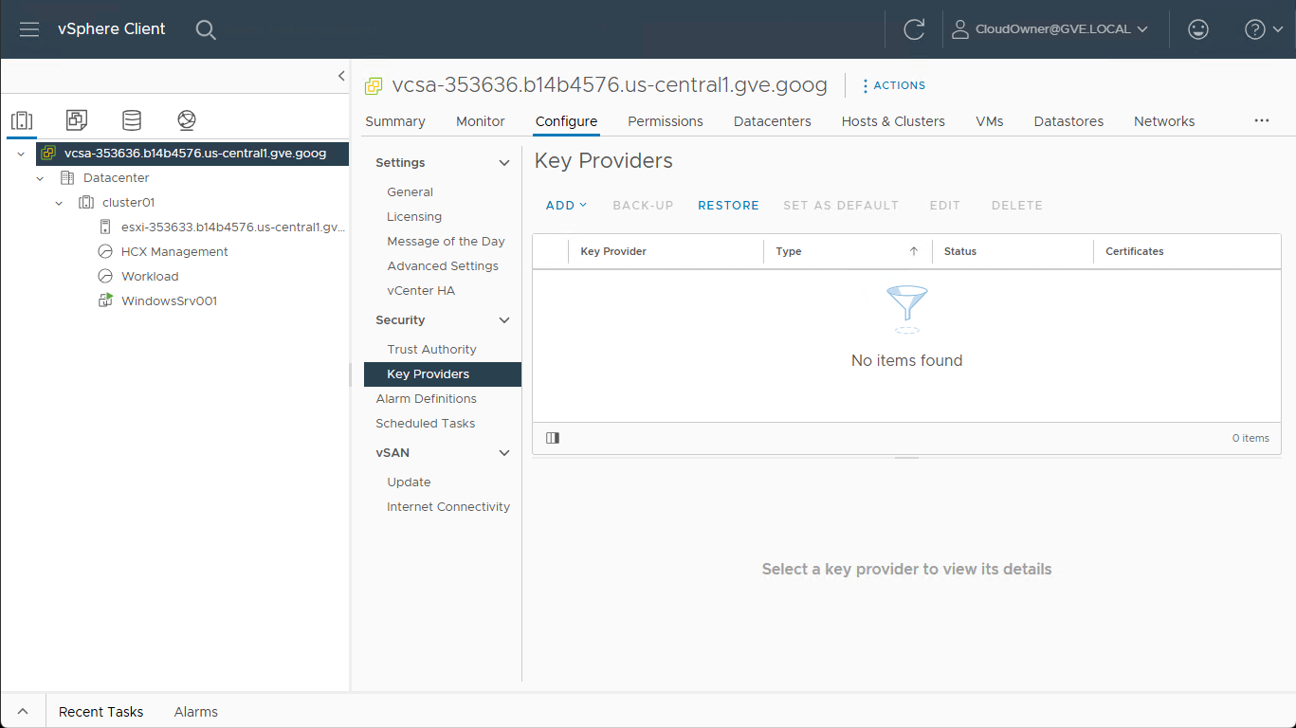
Task: Collapse the Settings section
Action: pos(504,163)
